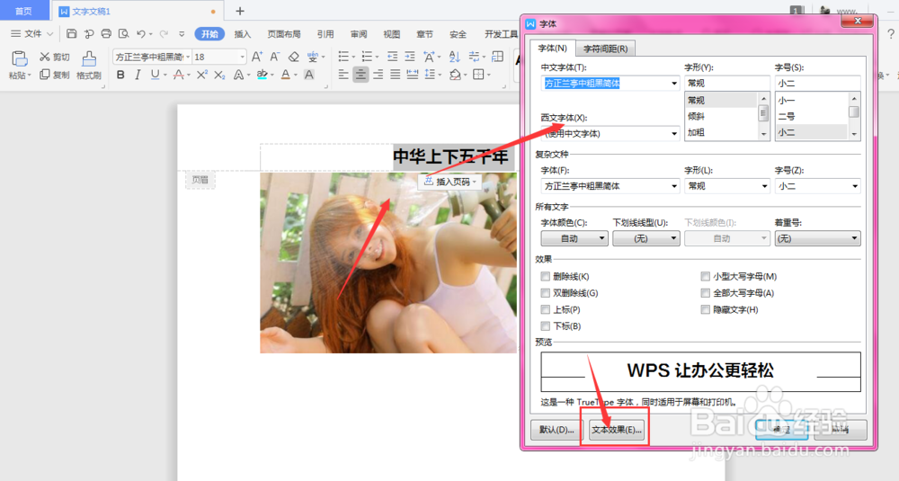Center align text icon
This screenshot has width=899, height=481.
360,75
